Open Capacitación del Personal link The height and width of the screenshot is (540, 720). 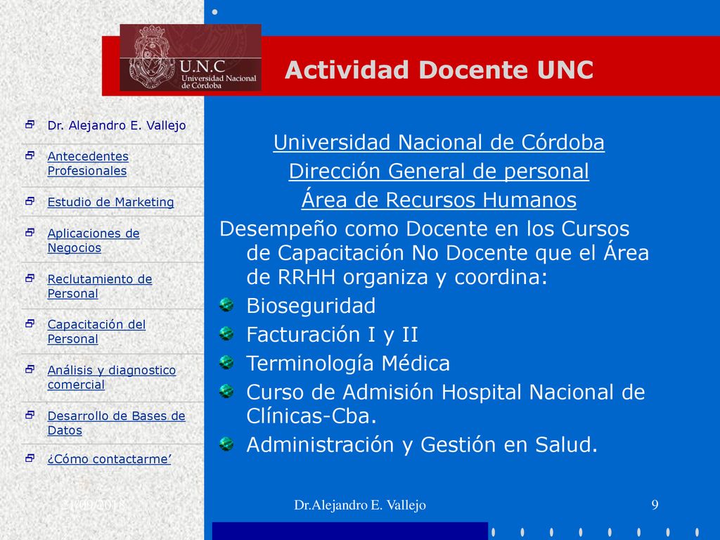96,332
